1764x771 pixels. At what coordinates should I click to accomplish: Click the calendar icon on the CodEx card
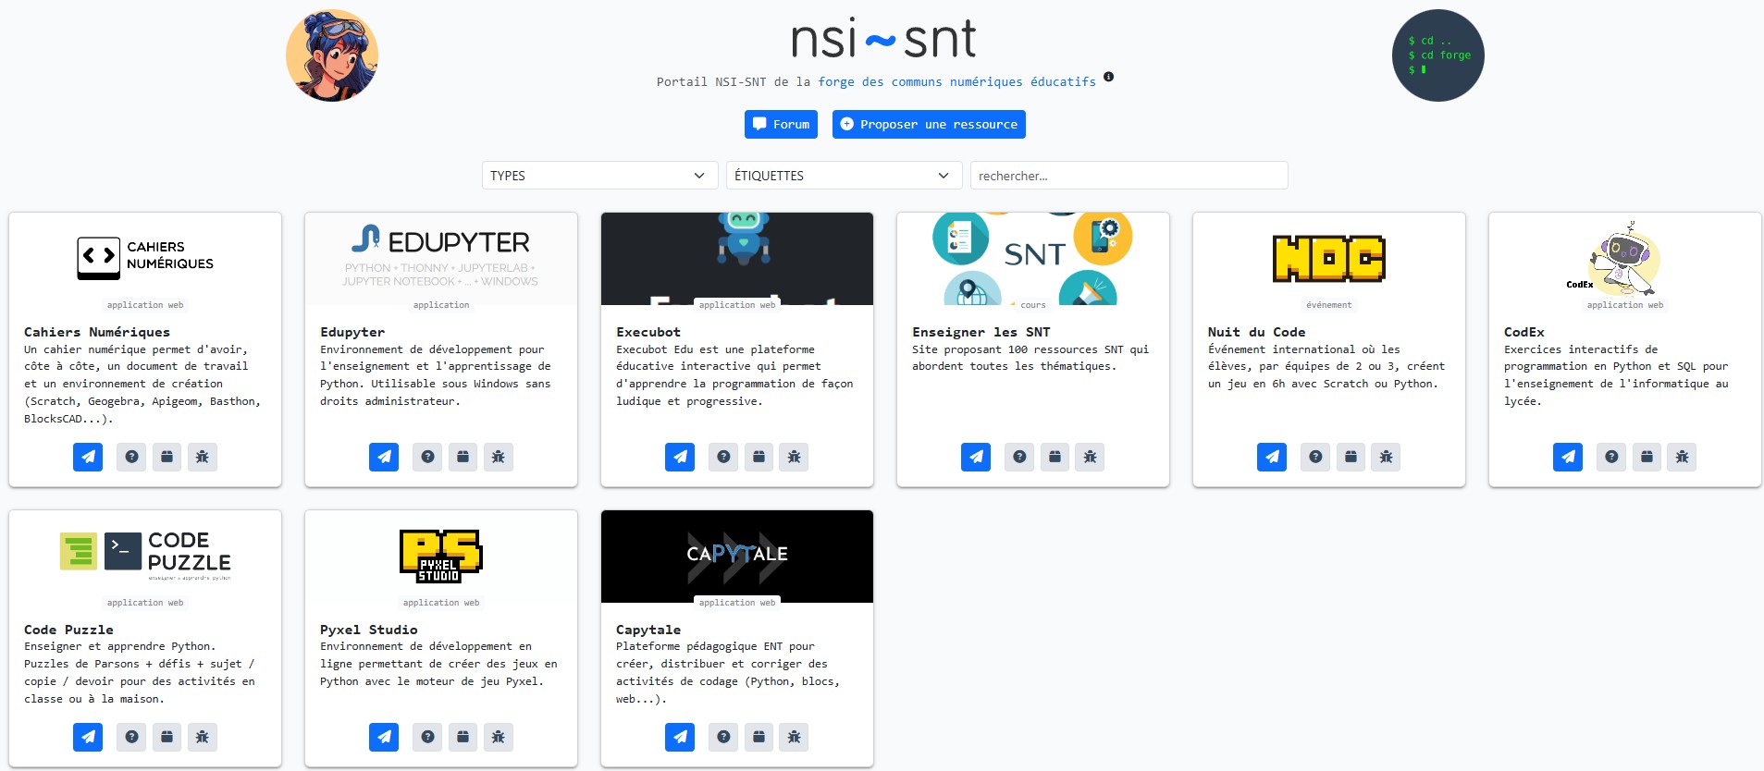1647,457
